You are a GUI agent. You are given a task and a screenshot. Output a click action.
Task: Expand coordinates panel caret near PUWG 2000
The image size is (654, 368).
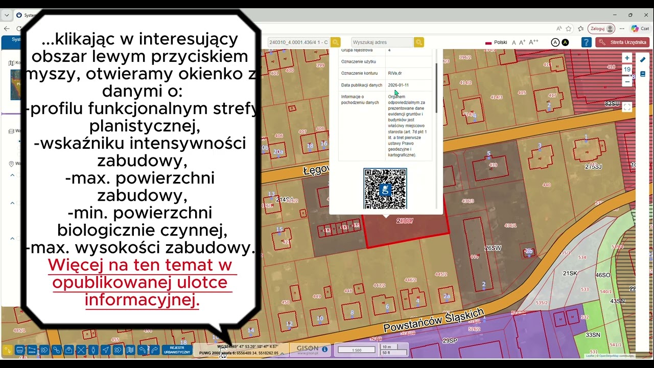click(x=282, y=353)
